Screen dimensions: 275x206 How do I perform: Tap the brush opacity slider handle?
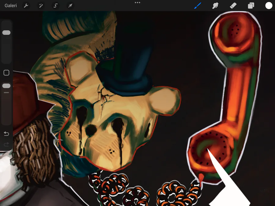coord(6,86)
